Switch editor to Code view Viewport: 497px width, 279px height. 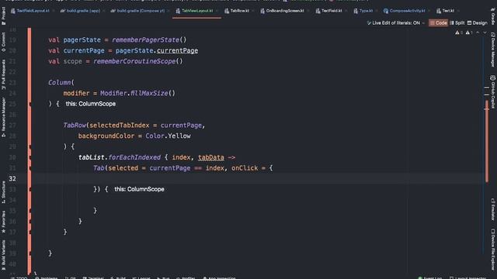(438, 22)
